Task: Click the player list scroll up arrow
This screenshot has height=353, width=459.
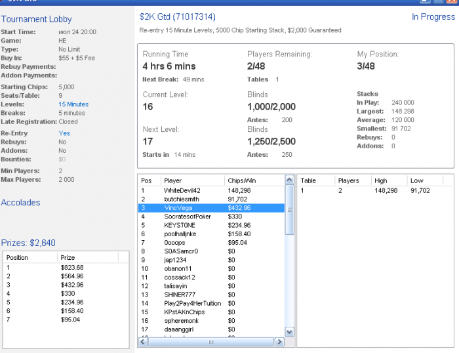Action: 289,180
